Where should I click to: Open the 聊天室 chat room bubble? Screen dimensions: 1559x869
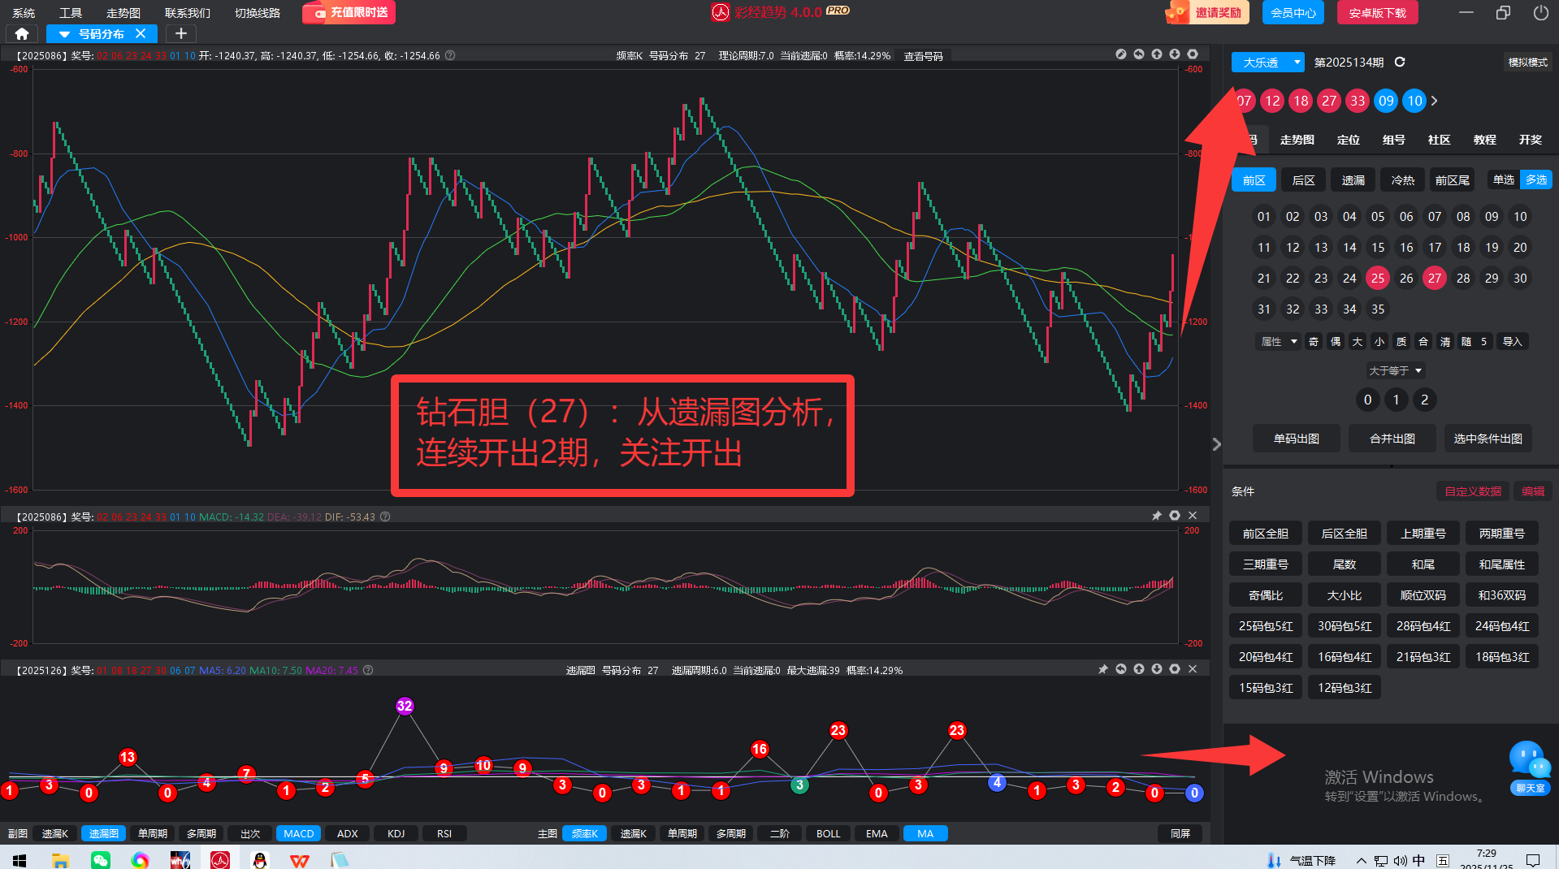click(x=1530, y=767)
